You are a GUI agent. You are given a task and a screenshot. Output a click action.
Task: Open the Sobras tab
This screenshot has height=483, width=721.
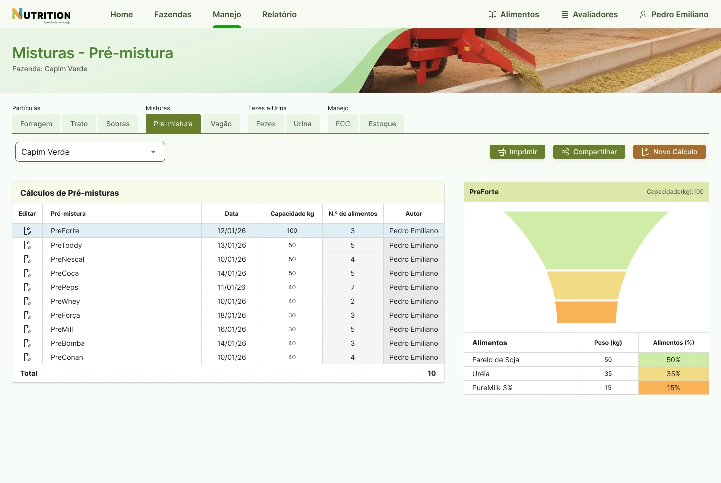click(x=118, y=124)
